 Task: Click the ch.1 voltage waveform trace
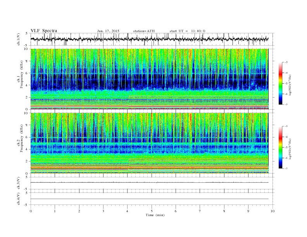coord(149,39)
